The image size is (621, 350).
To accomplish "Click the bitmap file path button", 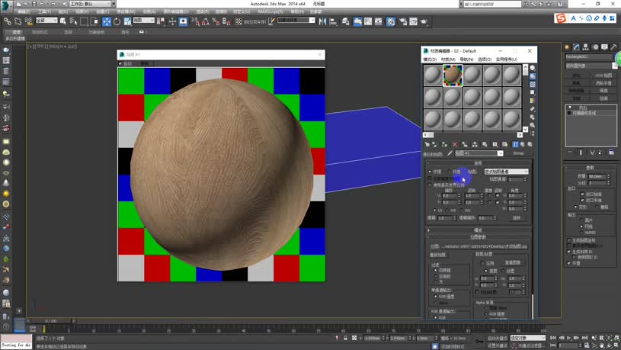I will tap(485, 246).
